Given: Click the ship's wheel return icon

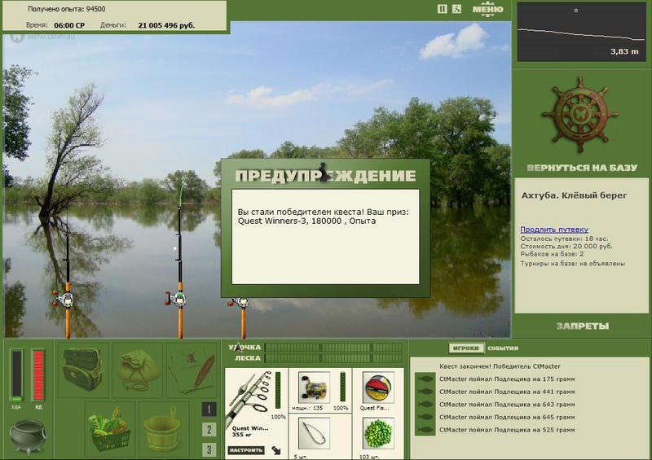Looking at the screenshot, I should (580, 115).
